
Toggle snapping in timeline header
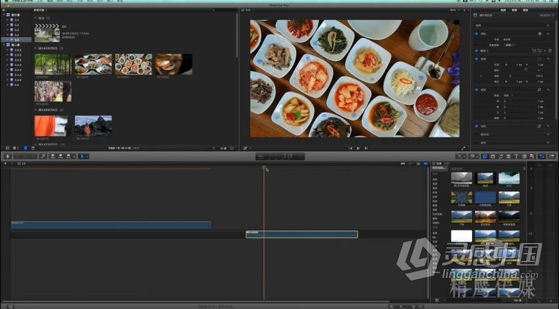[426, 164]
